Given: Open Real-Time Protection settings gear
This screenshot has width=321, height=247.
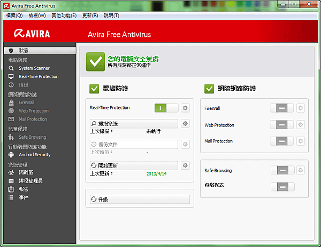Looking at the screenshot, I should pos(185,108).
